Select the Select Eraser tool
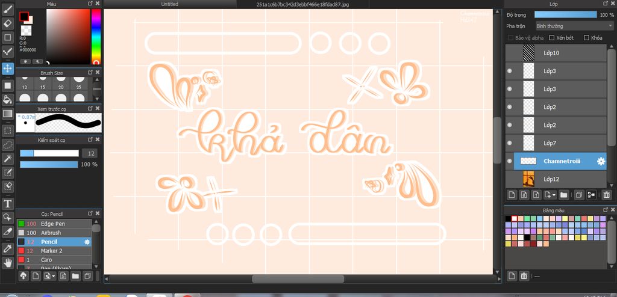617x297 pixels. [x=7, y=186]
